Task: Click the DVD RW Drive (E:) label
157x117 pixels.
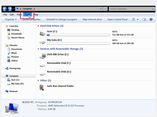Action: (58, 54)
